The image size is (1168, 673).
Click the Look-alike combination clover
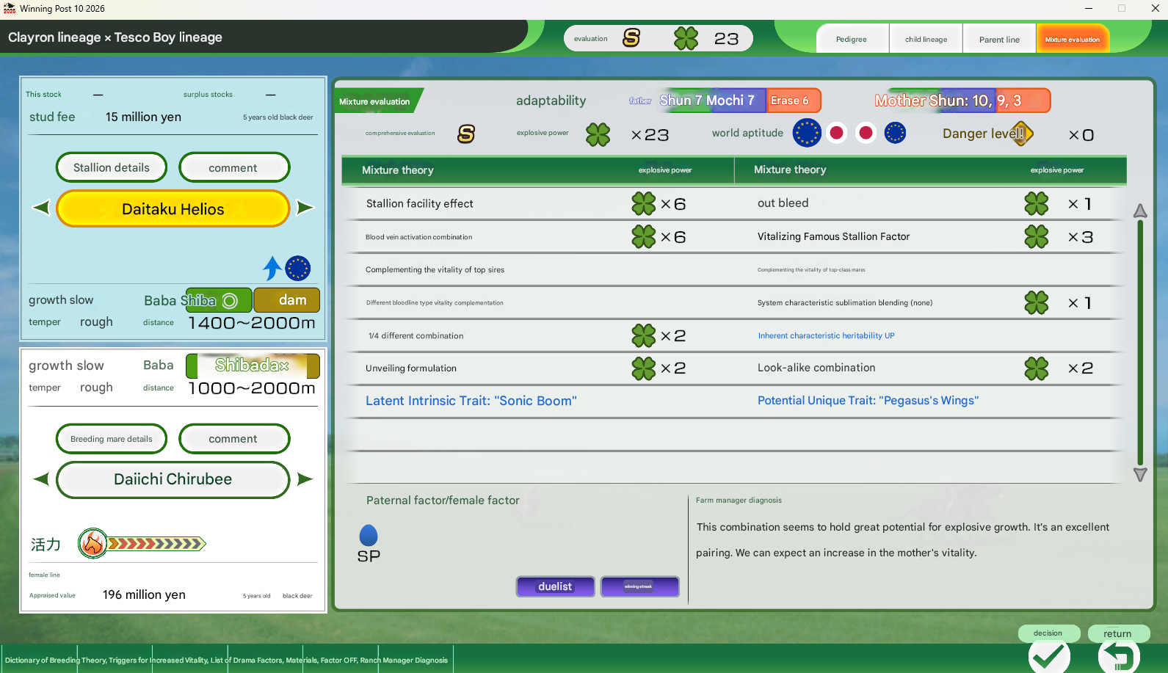(1037, 368)
